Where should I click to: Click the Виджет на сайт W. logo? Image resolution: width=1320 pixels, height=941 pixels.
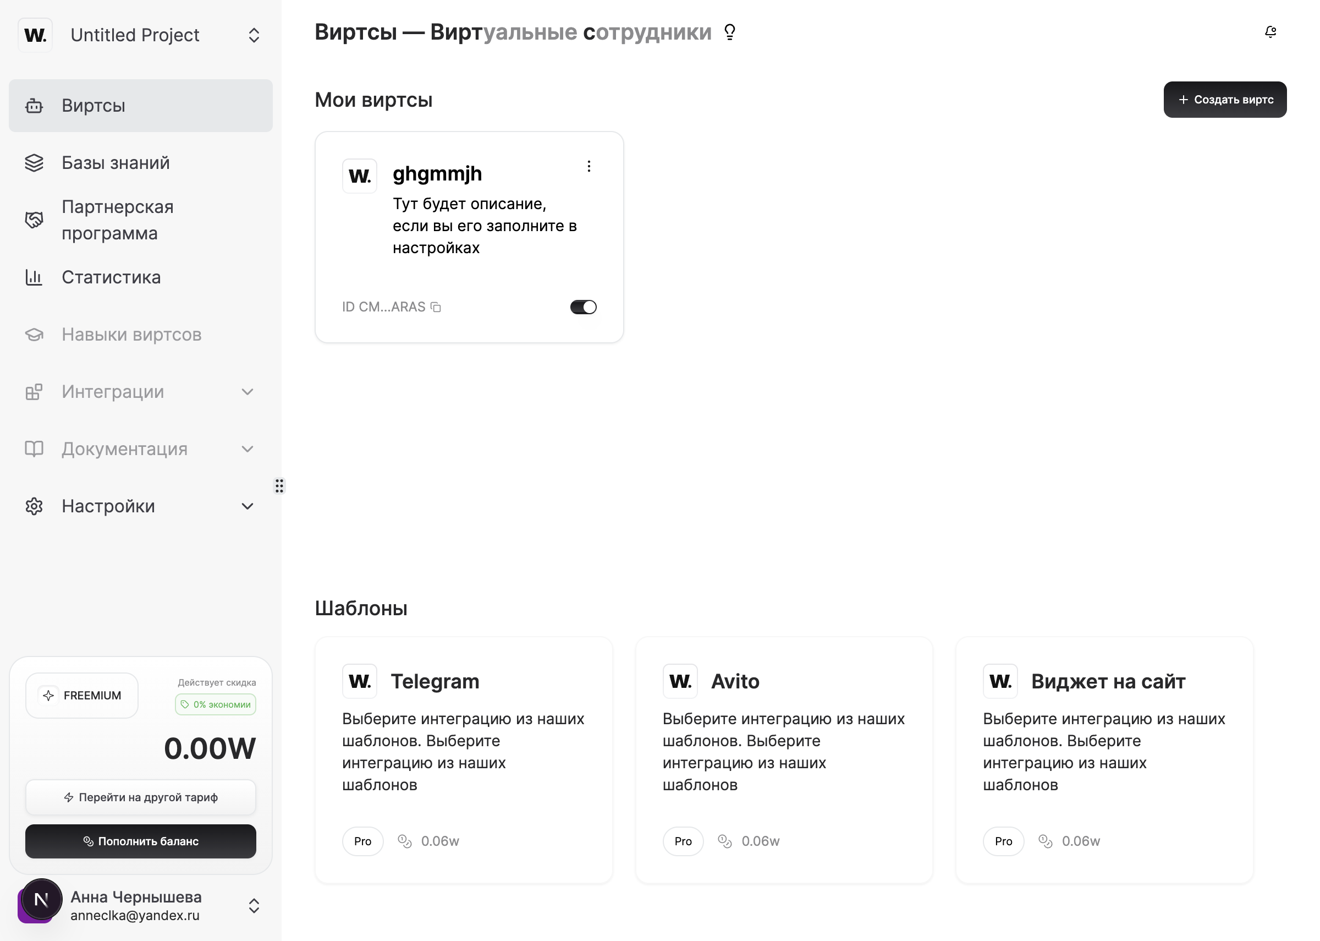pos(1000,681)
